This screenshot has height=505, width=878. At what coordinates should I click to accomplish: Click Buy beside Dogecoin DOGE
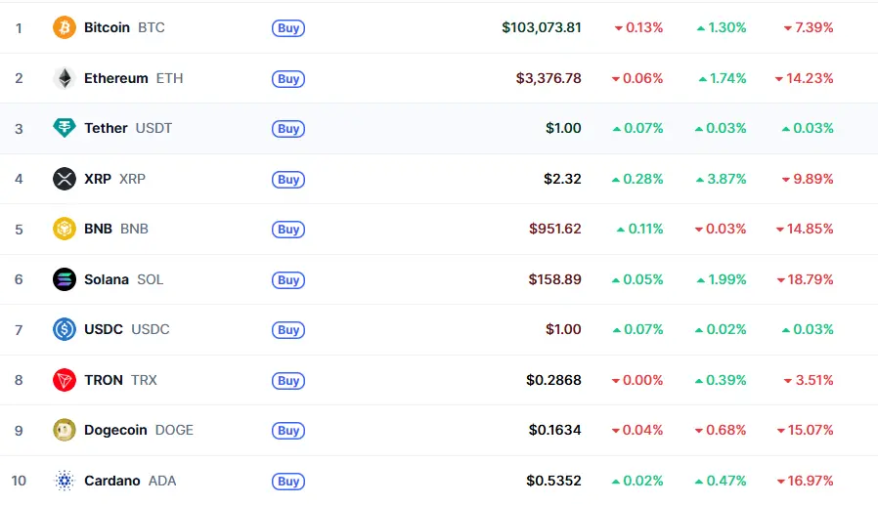(288, 431)
